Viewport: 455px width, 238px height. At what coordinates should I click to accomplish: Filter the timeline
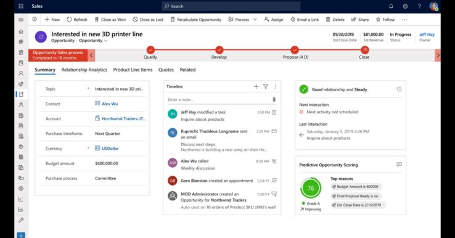[266, 86]
